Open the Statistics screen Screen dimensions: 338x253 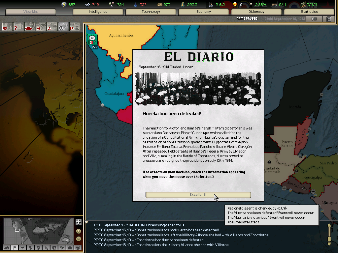coord(309,12)
